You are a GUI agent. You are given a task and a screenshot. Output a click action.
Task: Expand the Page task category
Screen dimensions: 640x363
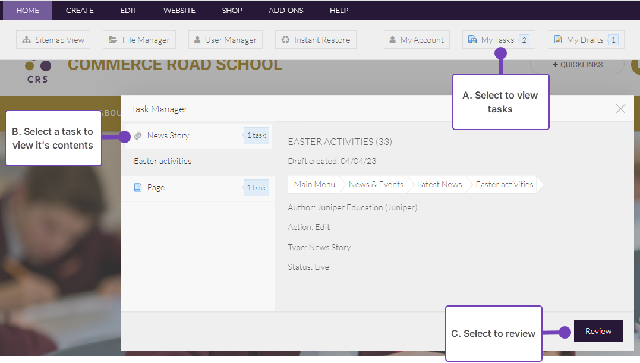(156, 187)
